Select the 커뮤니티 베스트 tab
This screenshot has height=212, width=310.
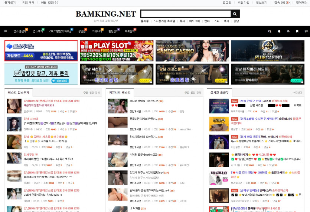point(120,92)
